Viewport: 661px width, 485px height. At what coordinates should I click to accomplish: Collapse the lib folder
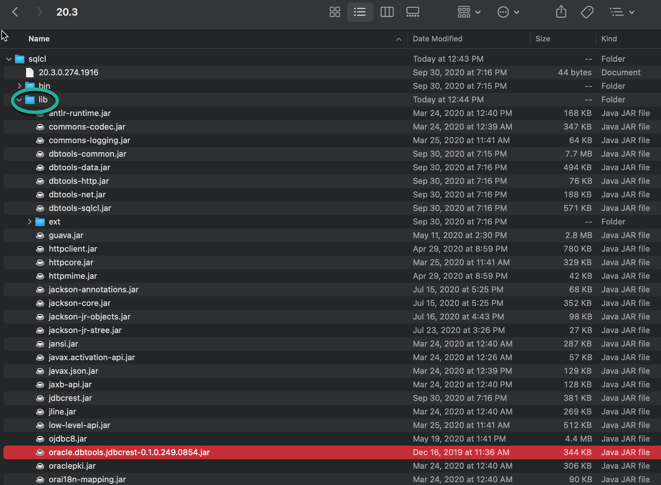[19, 100]
